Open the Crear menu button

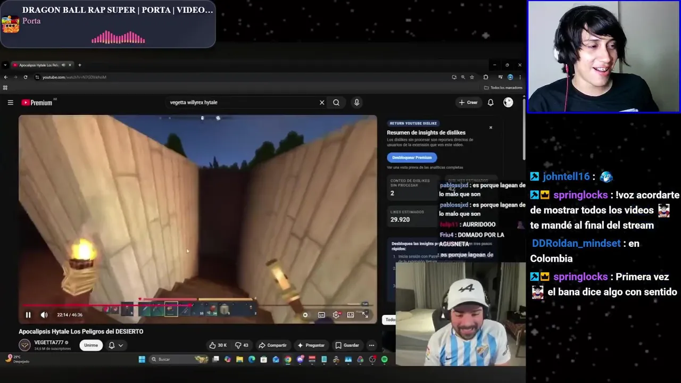(468, 103)
